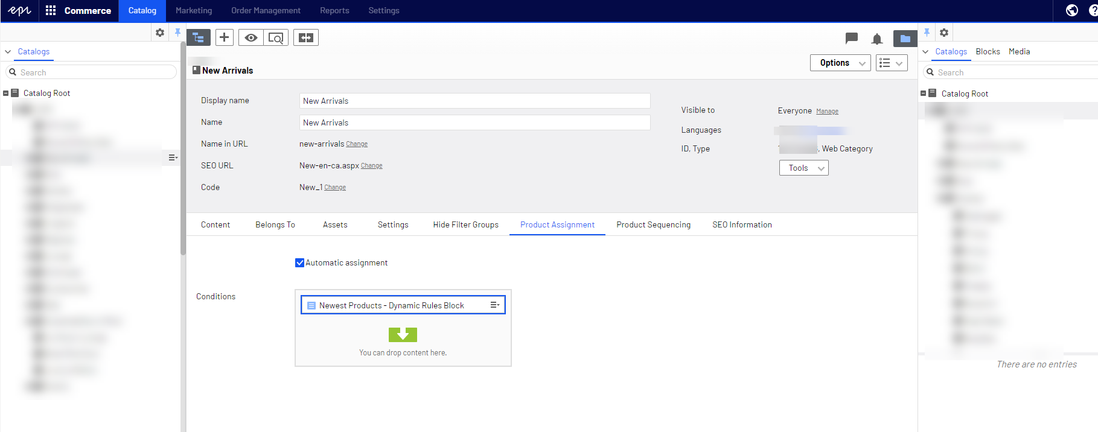The height and width of the screenshot is (432, 1098).
Task: Expand the Tools dropdown
Action: click(803, 168)
